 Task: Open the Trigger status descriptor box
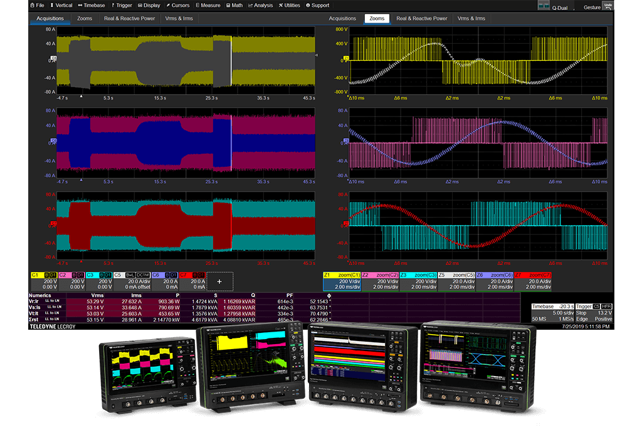tap(594, 313)
